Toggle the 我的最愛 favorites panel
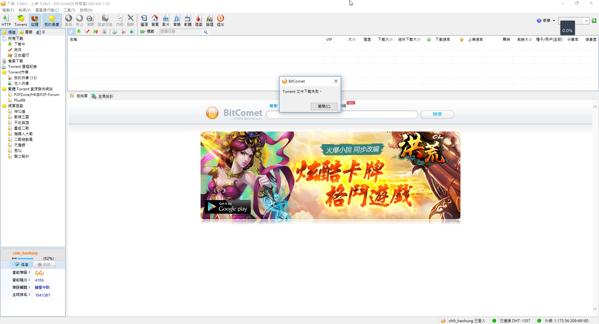This screenshot has height=324, width=599. coord(51,21)
